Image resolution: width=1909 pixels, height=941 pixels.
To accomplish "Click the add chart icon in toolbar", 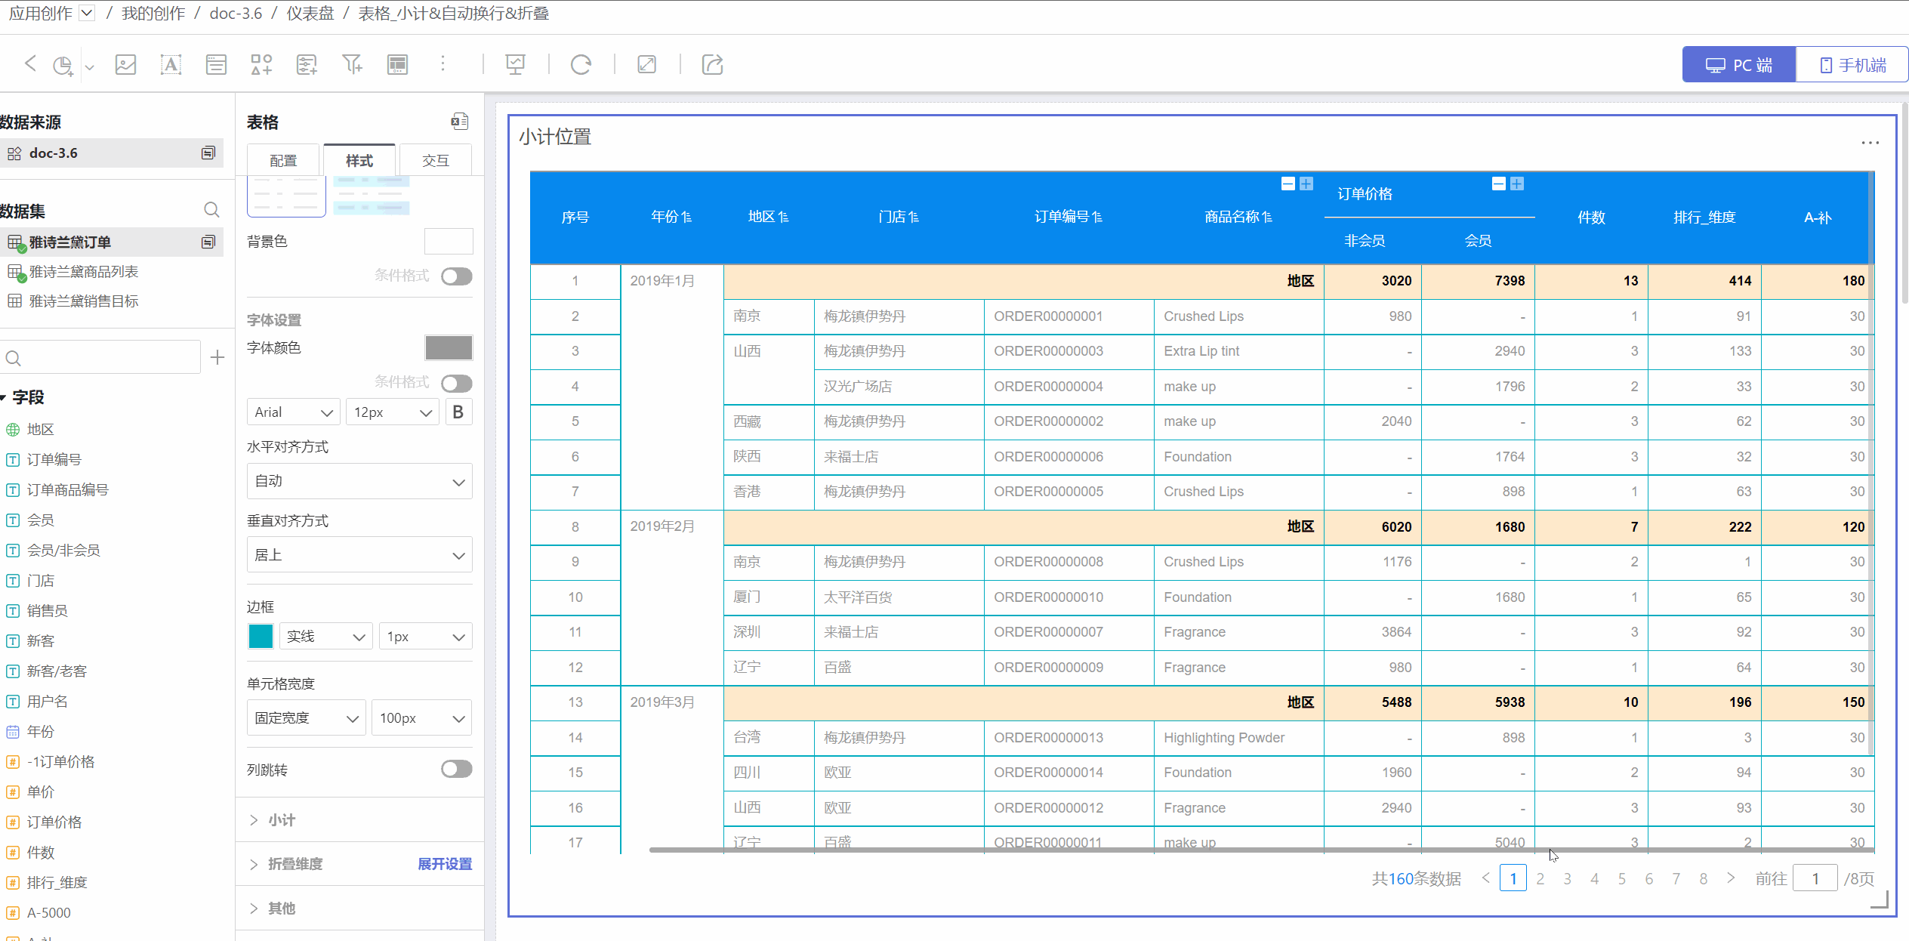I will click(63, 65).
